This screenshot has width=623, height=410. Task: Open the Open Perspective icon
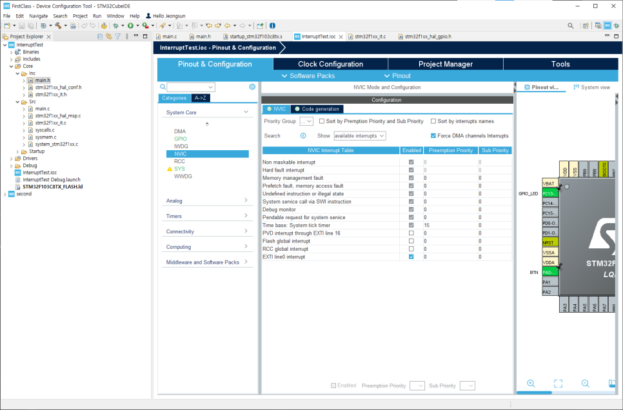click(x=585, y=25)
